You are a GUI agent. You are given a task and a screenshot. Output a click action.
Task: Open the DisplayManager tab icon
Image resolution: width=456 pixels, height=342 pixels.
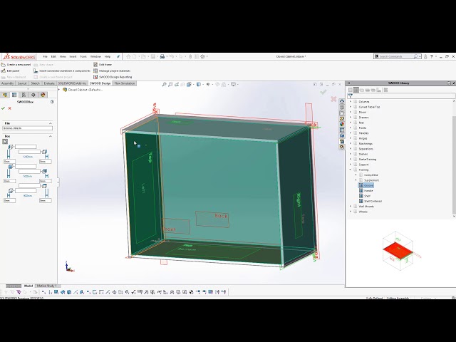point(43,95)
